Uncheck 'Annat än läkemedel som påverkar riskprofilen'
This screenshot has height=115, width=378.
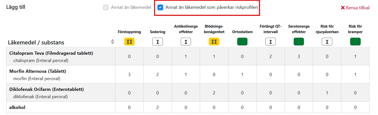click(160, 8)
